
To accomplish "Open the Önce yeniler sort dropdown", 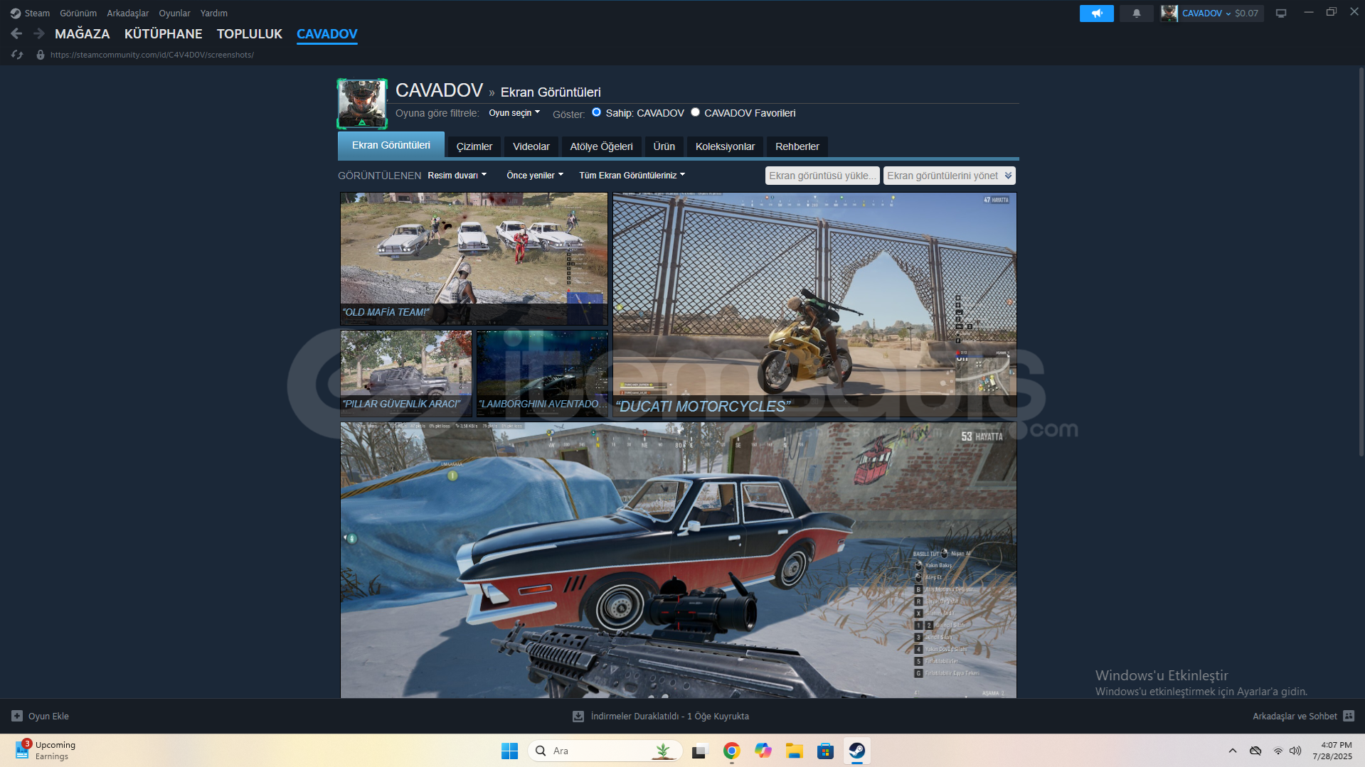I will click(535, 176).
